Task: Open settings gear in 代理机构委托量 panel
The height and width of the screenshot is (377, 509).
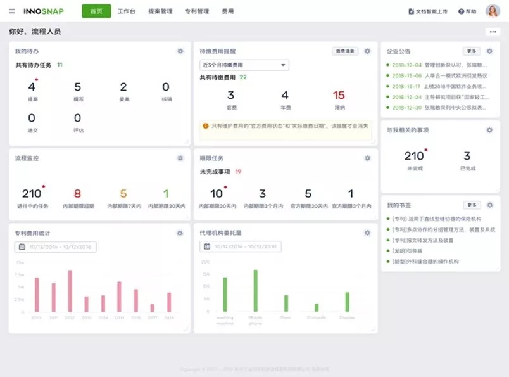Action: pyautogui.click(x=367, y=233)
